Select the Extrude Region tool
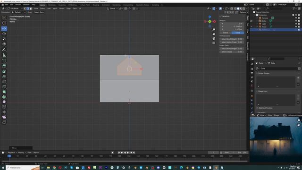 pos(4,66)
